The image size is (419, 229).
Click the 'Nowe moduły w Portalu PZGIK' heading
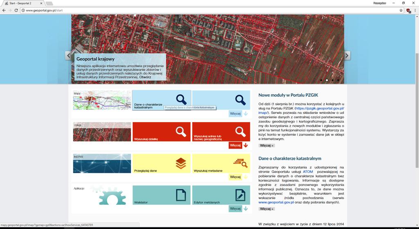[x=288, y=95]
